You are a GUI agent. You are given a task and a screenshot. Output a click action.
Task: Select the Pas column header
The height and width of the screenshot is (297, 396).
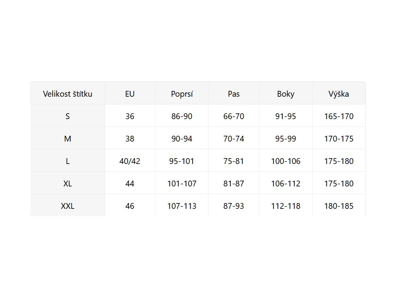click(x=234, y=94)
